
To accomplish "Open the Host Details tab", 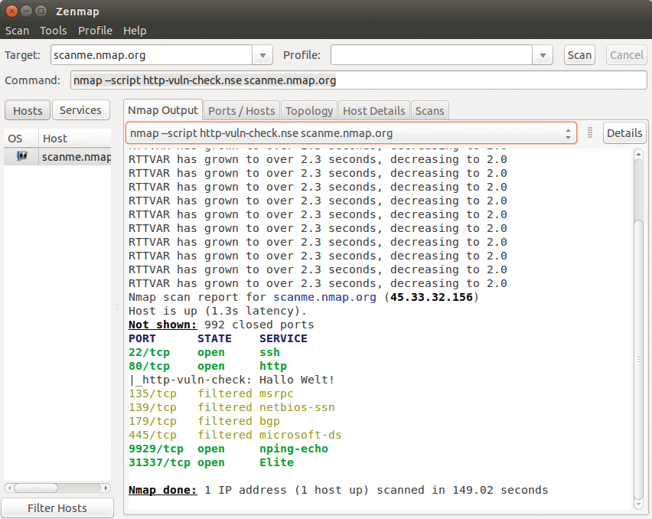I will [373, 110].
